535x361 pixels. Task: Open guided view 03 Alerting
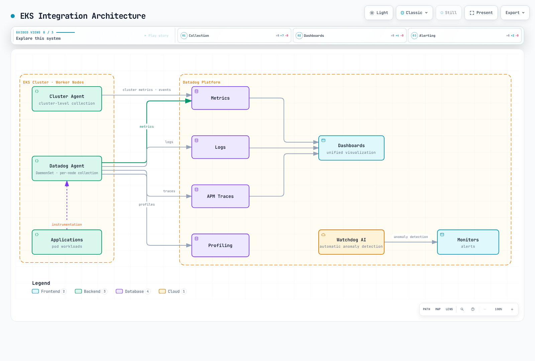tap(465, 35)
